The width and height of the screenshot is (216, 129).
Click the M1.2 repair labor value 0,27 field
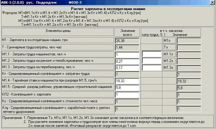click(x=127, y=61)
